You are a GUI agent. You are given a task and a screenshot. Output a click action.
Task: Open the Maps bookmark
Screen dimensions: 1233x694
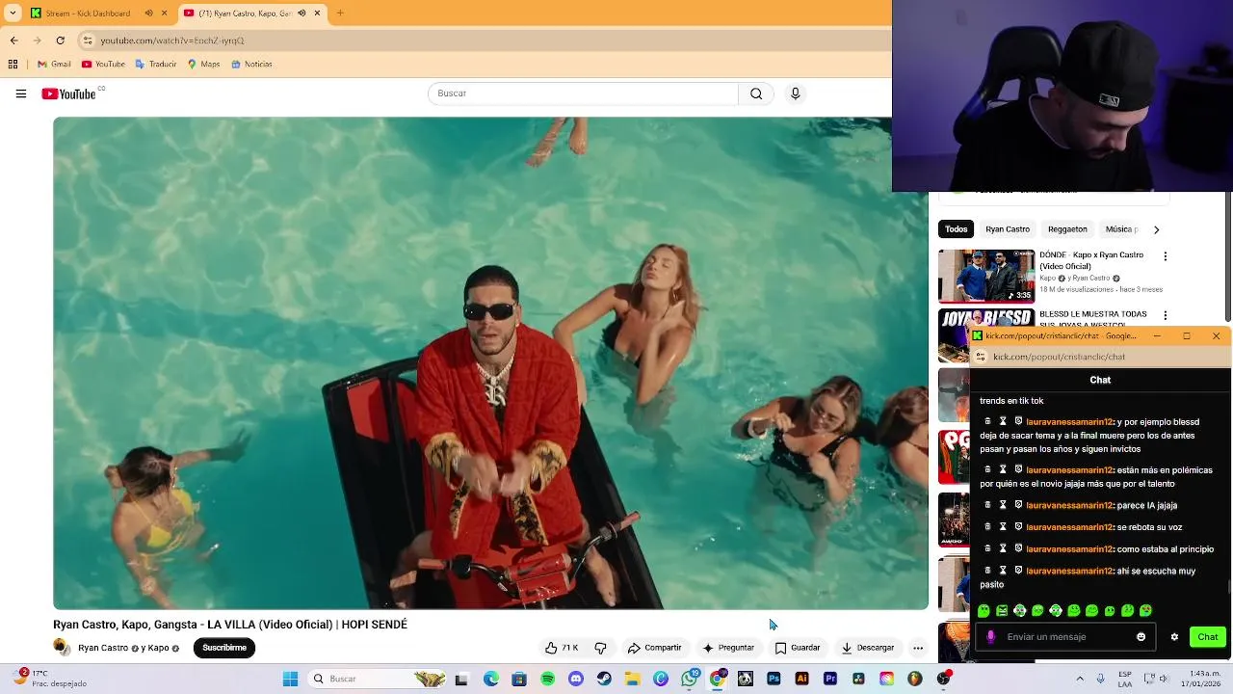[x=203, y=65]
